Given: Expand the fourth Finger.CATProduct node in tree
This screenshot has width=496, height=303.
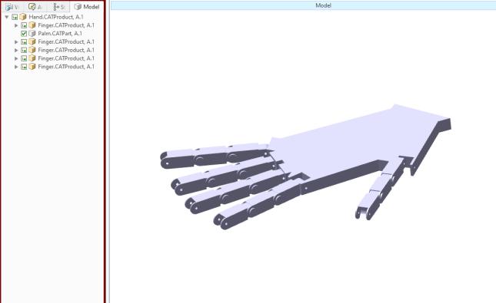Looking at the screenshot, I should [16, 58].
